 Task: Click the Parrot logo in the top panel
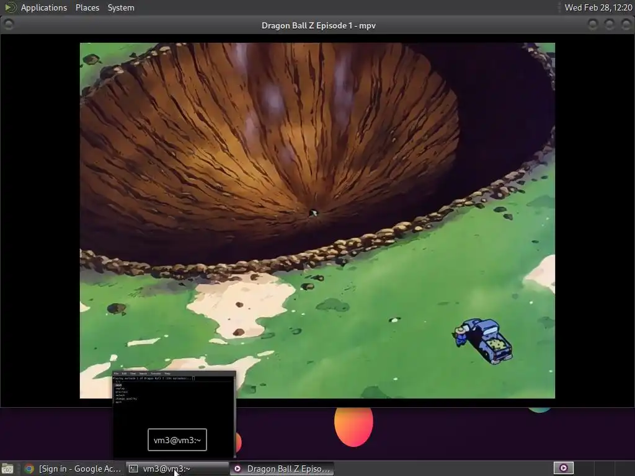[10, 7]
